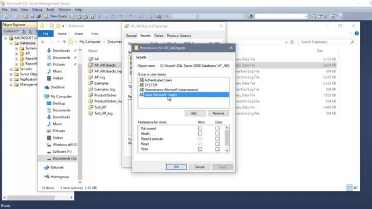The width and height of the screenshot is (372, 209).
Task: Click the Connect Object Explorer icon beside Connect
Action: point(24,31)
